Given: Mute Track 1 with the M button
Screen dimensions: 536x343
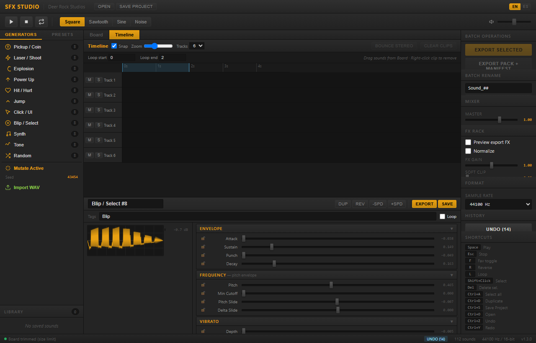Looking at the screenshot, I should click(90, 79).
